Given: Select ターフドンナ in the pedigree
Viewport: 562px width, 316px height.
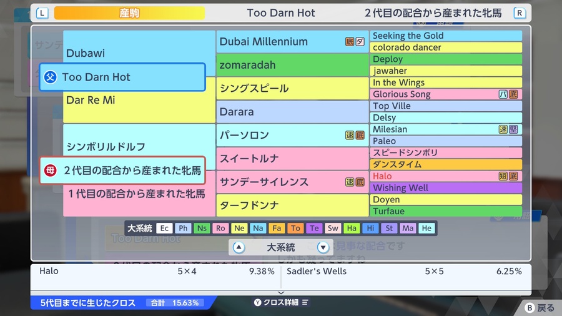Looking at the screenshot, I should click(x=292, y=205).
